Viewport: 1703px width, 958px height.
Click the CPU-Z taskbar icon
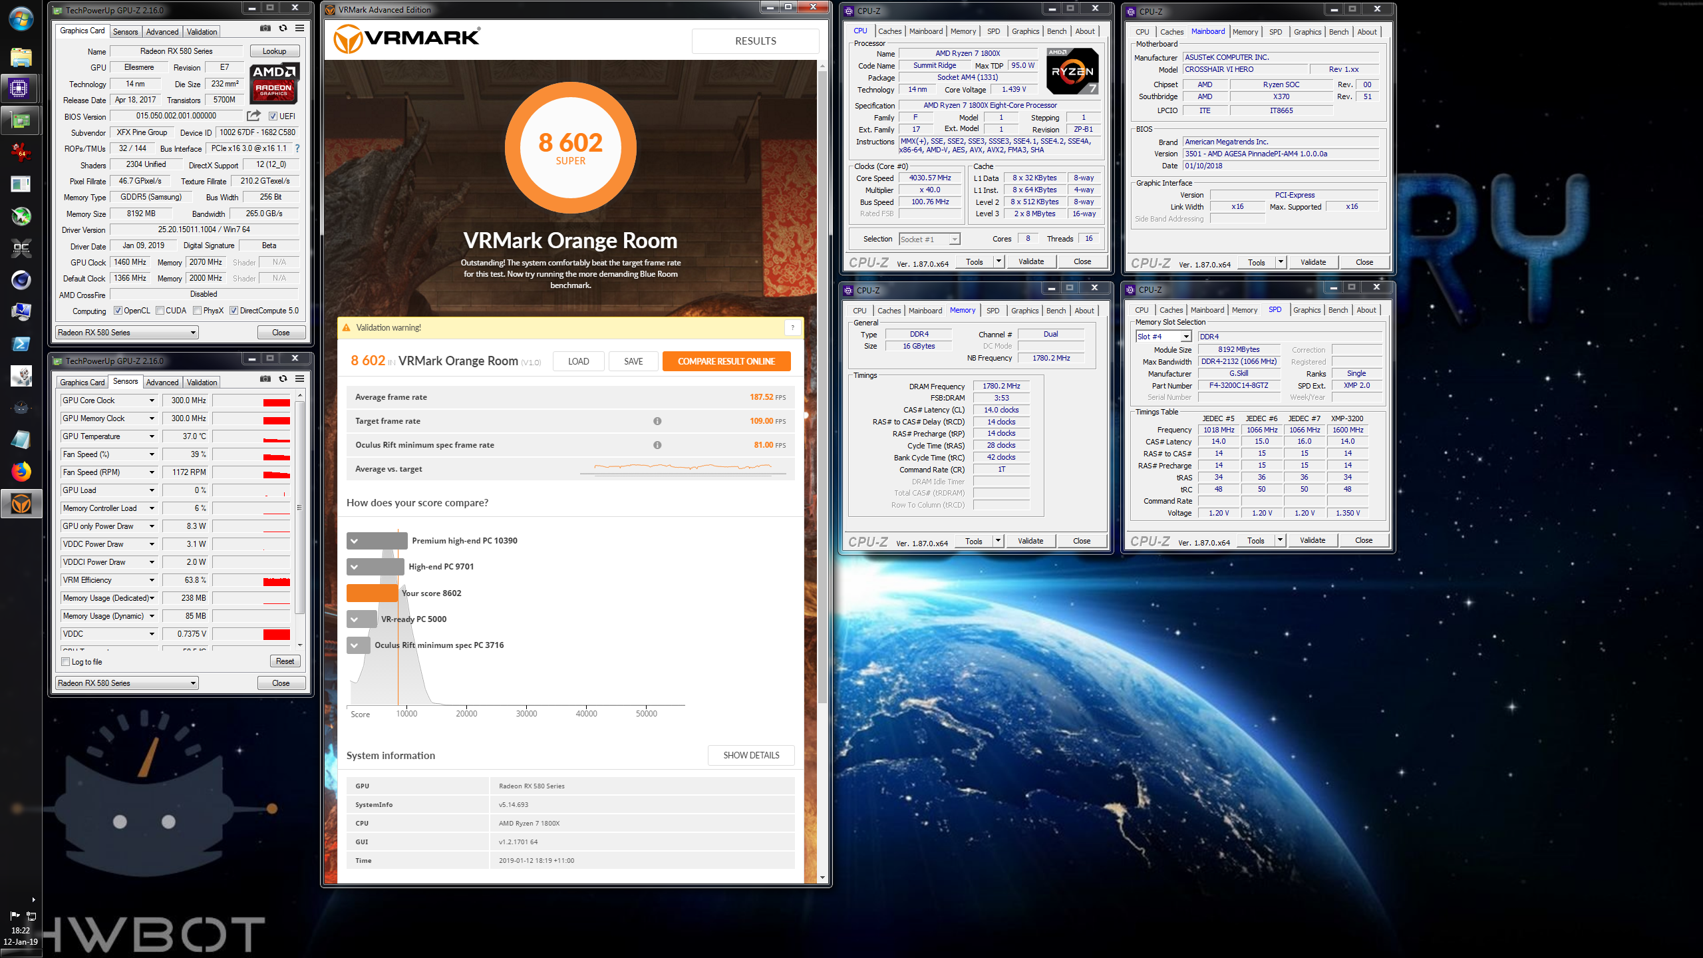pyautogui.click(x=21, y=88)
